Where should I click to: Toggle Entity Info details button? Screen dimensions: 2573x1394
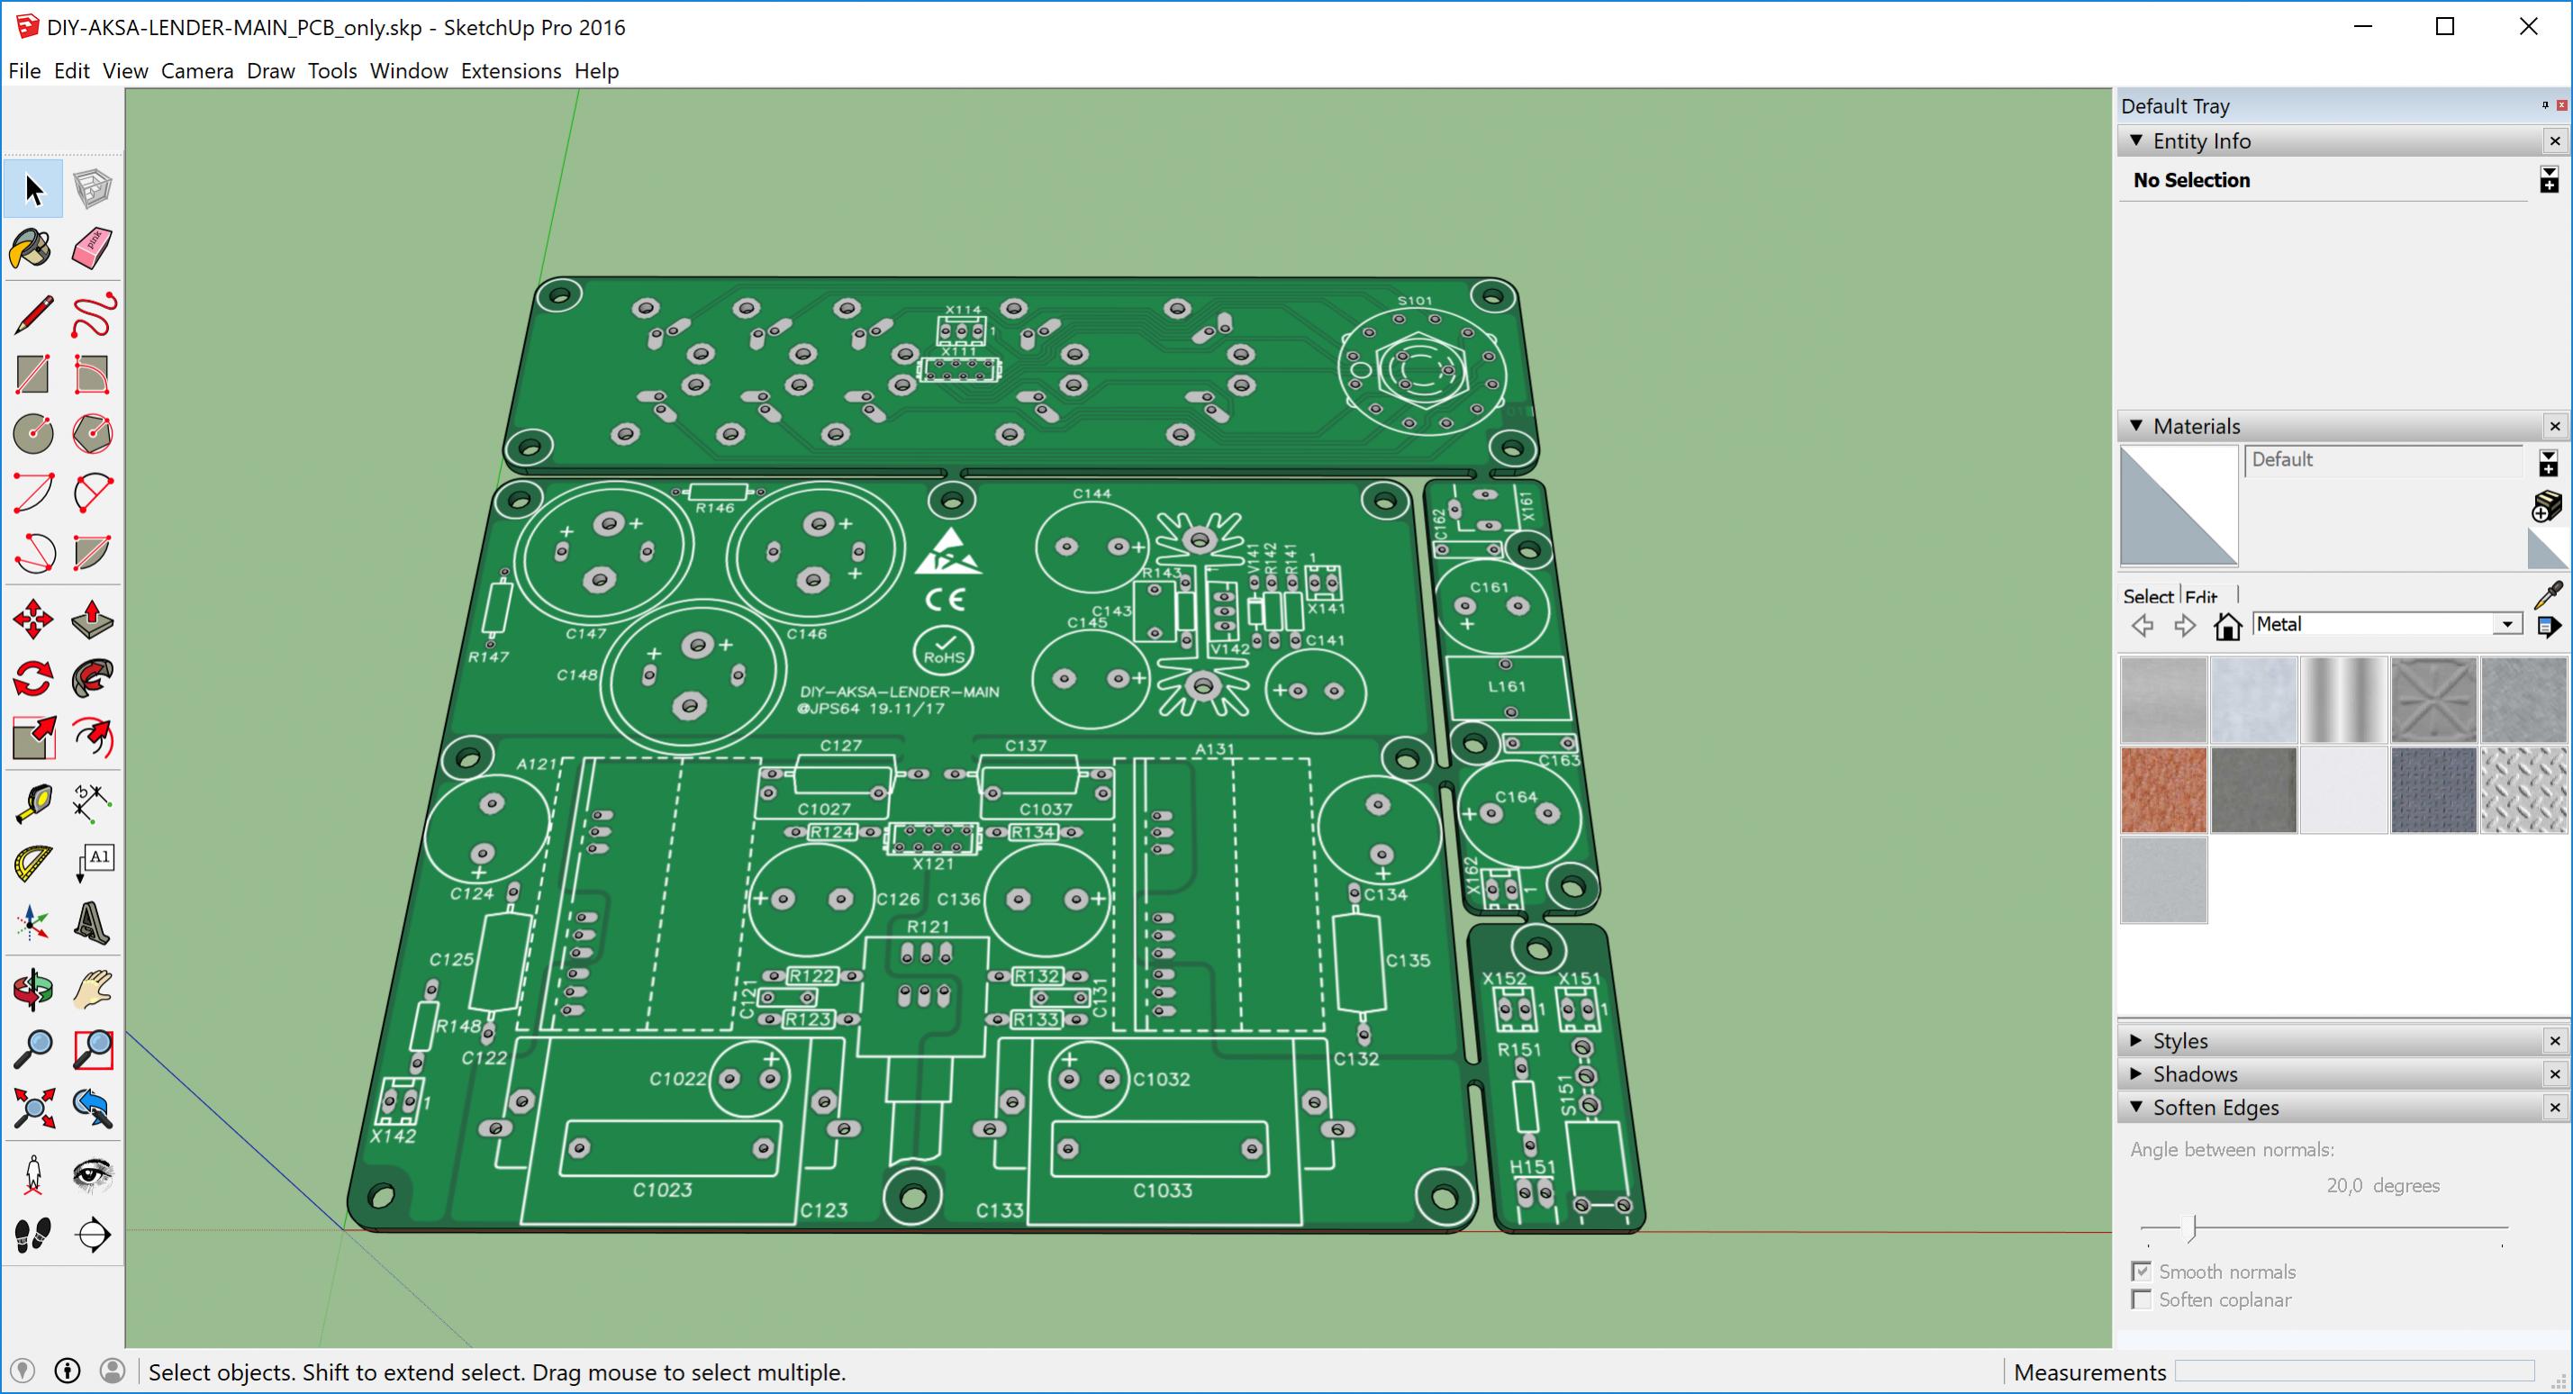click(2548, 180)
